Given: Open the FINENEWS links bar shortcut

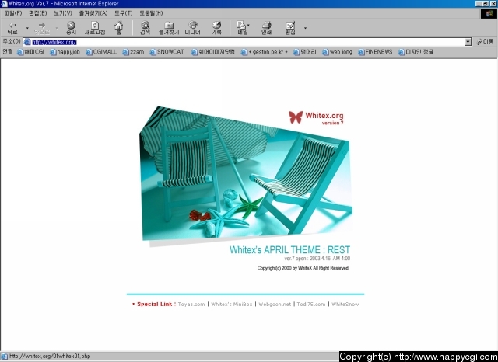Looking at the screenshot, I should (375, 52).
